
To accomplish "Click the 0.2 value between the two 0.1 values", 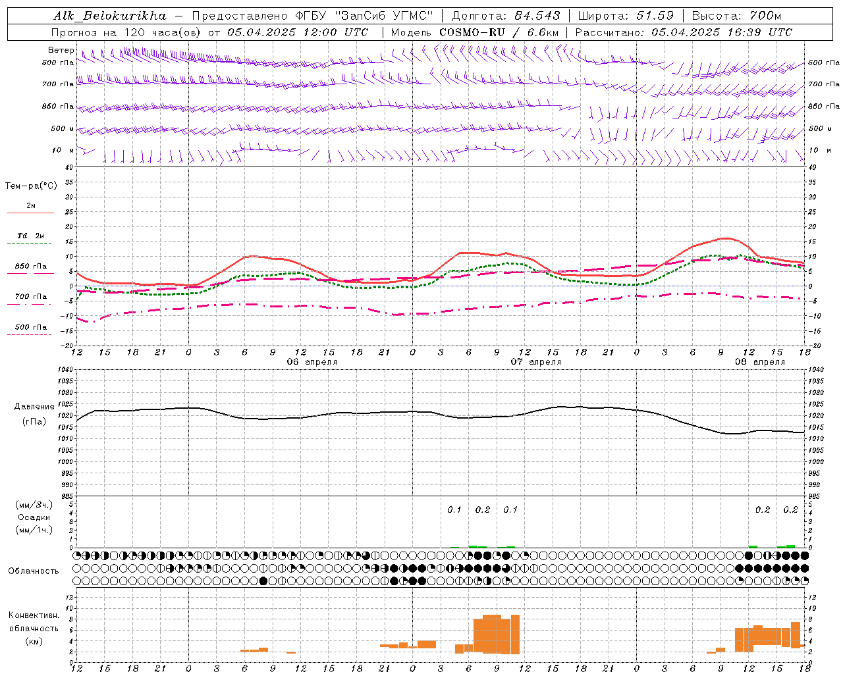I will (x=483, y=509).
